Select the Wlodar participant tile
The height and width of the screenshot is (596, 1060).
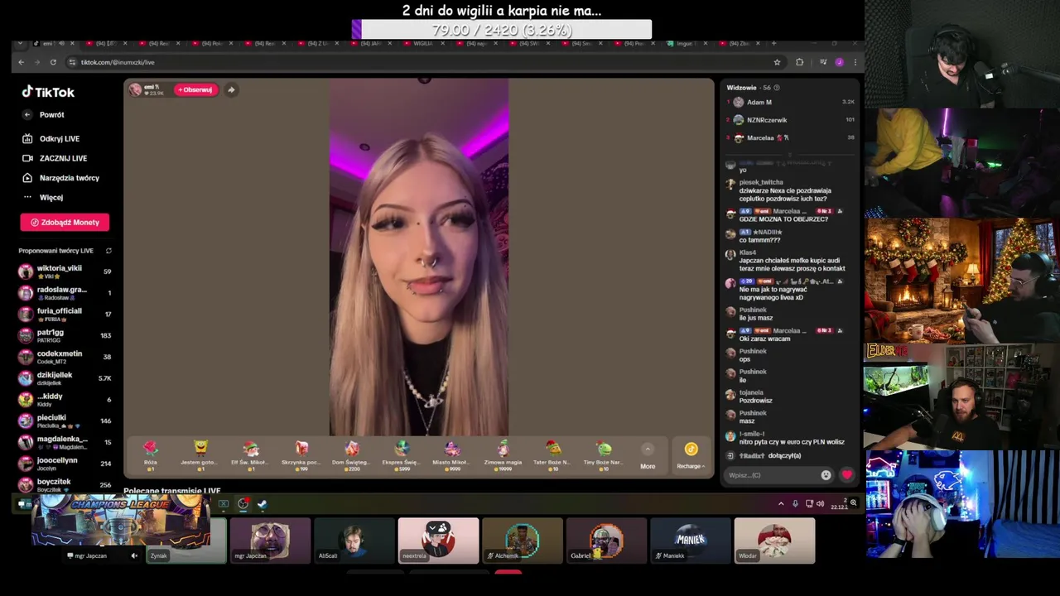tap(774, 541)
